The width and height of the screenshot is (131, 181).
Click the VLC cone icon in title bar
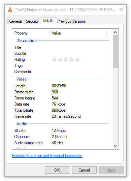coord(10,9)
